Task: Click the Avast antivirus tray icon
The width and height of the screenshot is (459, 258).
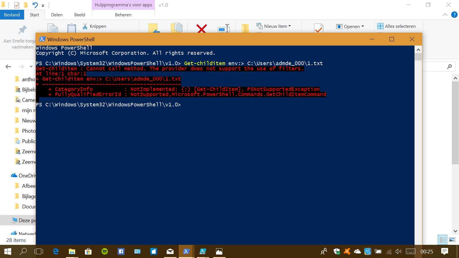Action: tap(347, 251)
